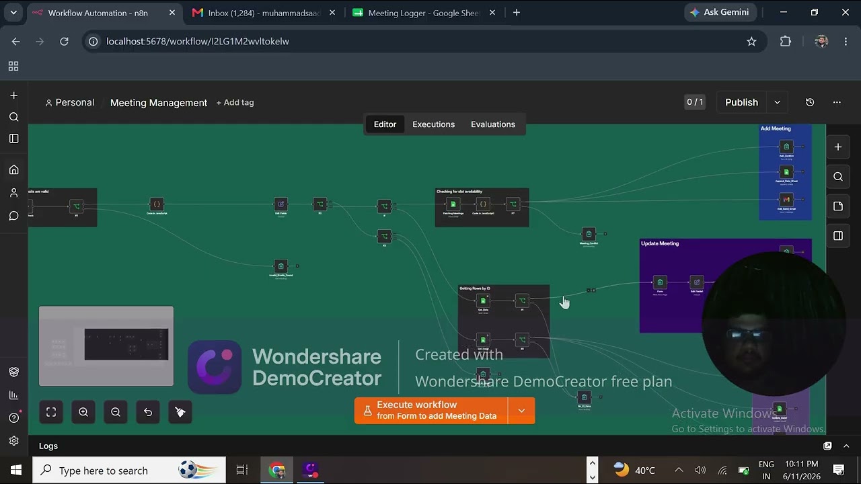Select the Add_Send_Email Gmail node

click(x=786, y=200)
